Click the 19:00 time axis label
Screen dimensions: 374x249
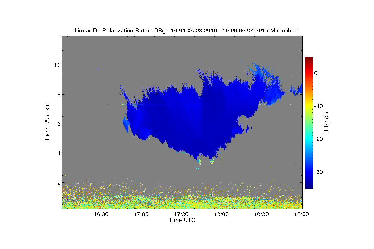(x=302, y=214)
